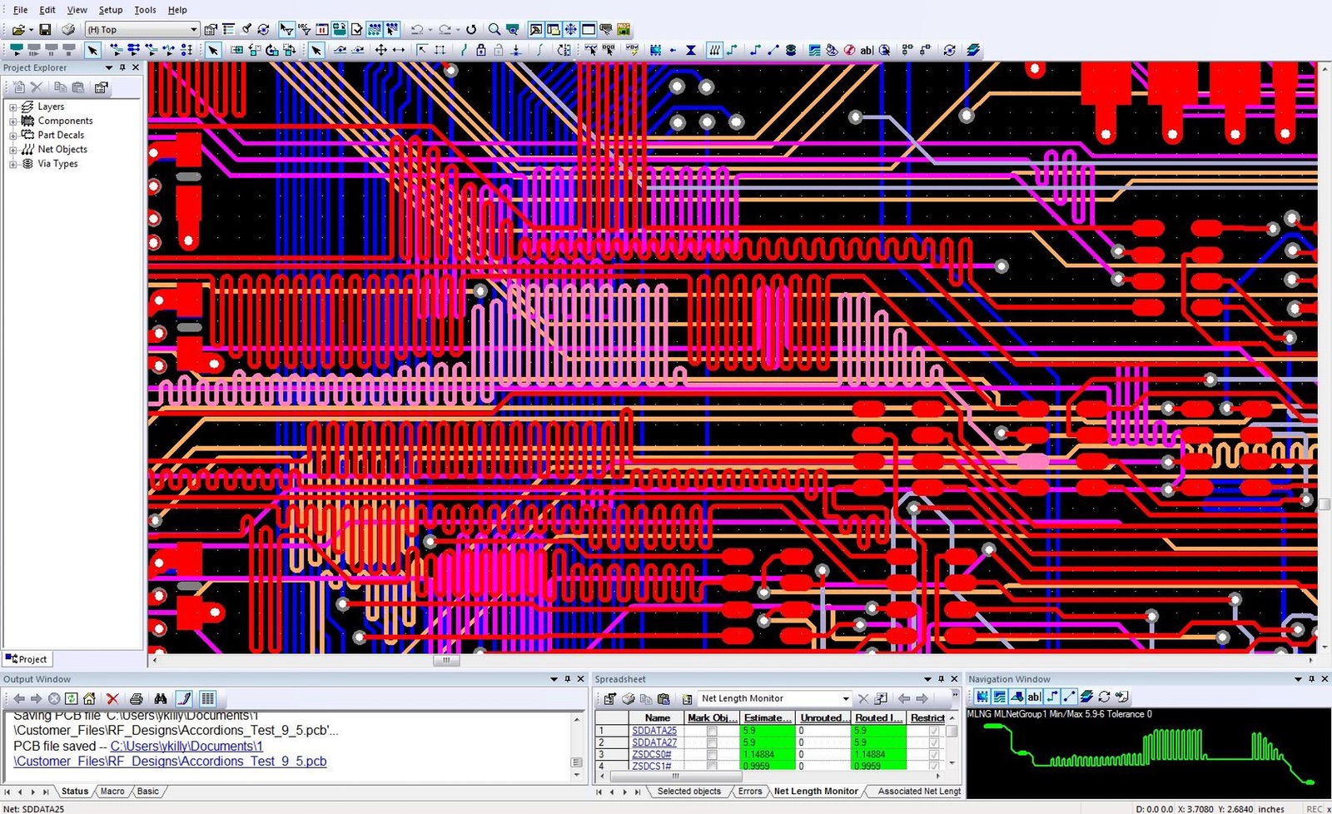This screenshot has height=814, width=1332.
Task: Click the Redo arrow icon
Action: click(x=445, y=29)
